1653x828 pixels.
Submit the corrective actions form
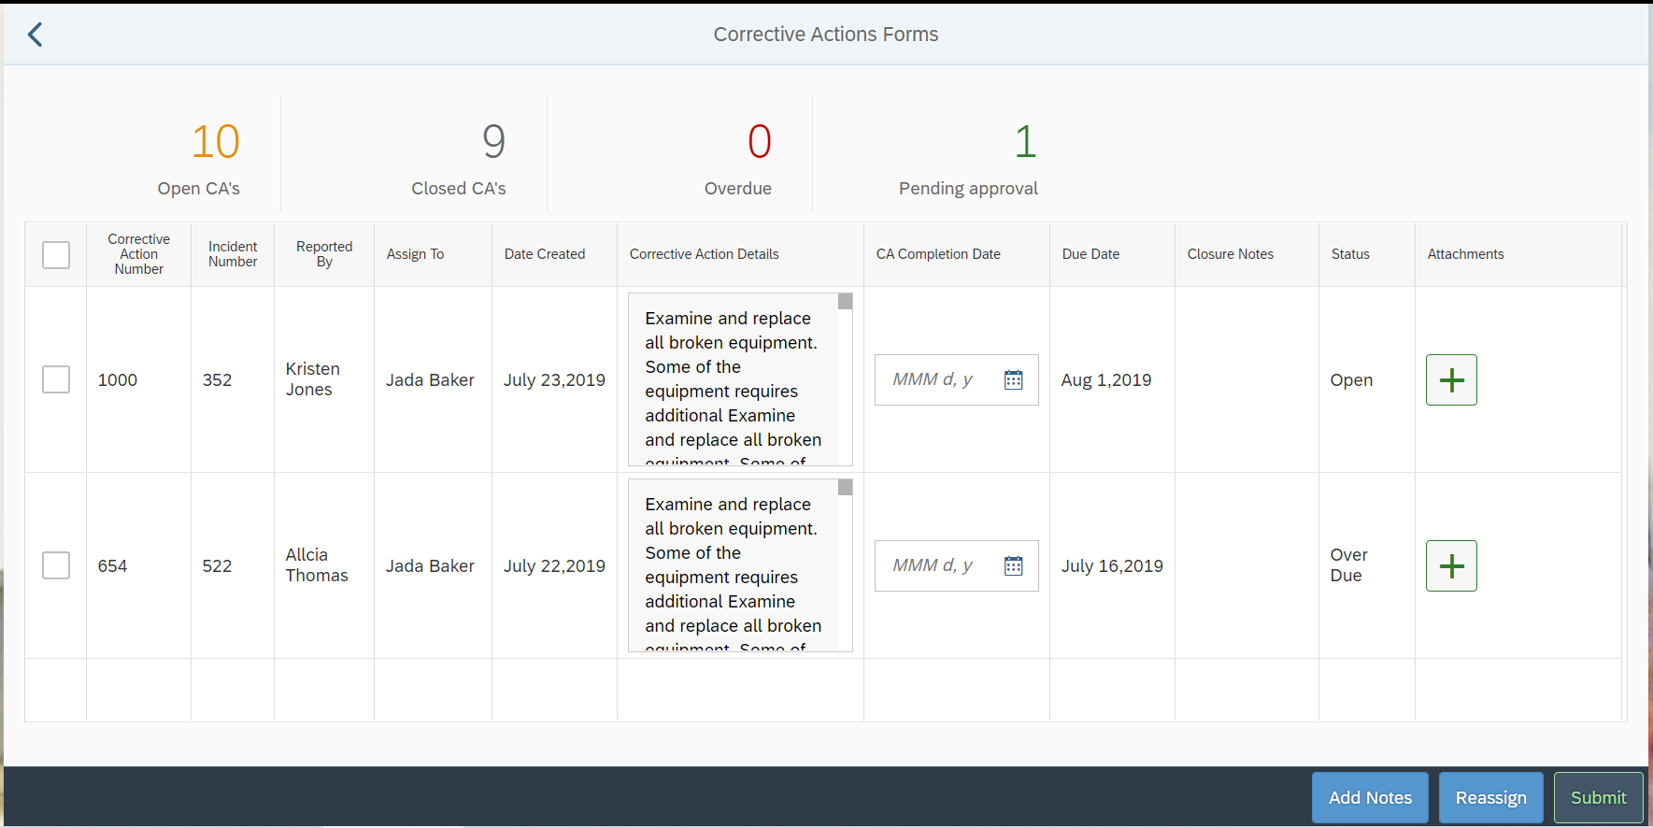[x=1597, y=797]
